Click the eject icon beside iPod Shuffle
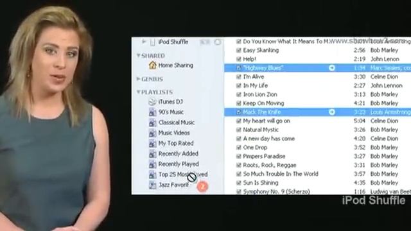The width and height of the screenshot is (411, 231). (x=218, y=42)
